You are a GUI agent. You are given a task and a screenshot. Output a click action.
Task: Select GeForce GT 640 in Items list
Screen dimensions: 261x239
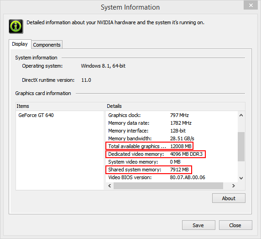click(36, 115)
